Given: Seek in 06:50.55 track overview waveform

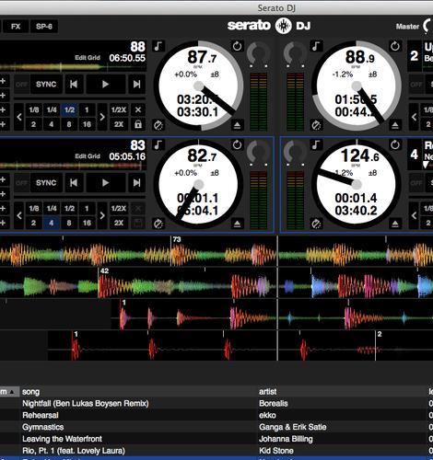Looking at the screenshot, I should [x=73, y=67].
